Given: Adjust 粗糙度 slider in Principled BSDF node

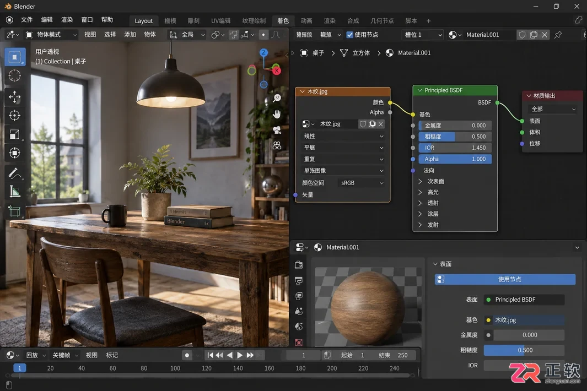Looking at the screenshot, I should [x=455, y=137].
